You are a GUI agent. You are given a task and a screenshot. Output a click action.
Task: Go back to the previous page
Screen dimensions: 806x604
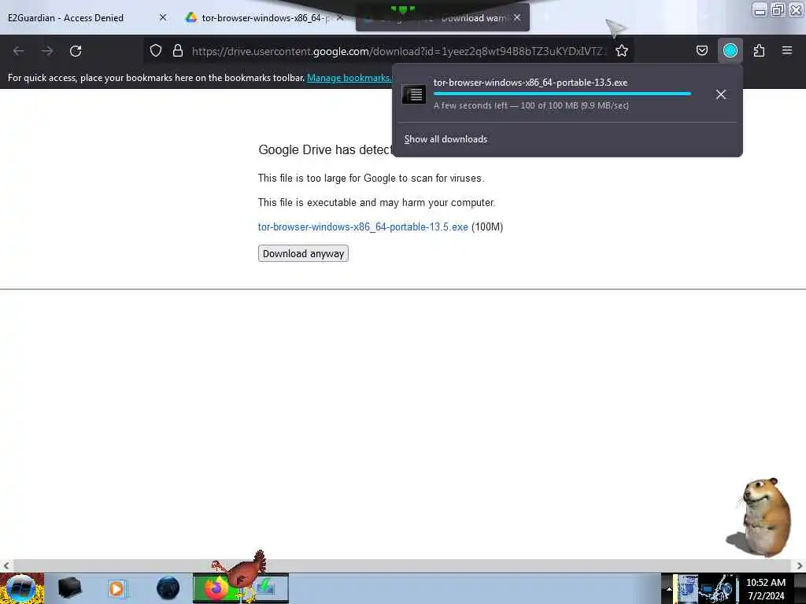19,51
